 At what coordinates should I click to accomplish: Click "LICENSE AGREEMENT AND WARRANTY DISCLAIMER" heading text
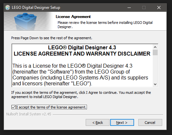click(x=82, y=54)
